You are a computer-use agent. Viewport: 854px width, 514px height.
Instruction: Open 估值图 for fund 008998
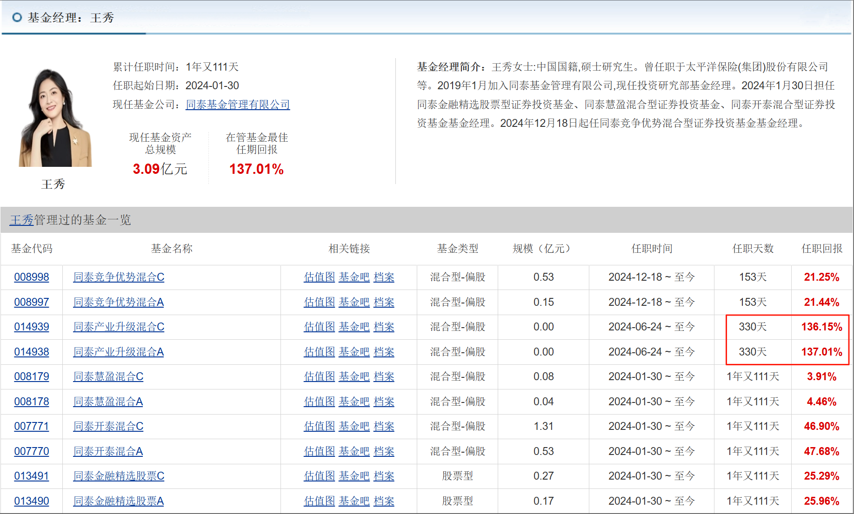(320, 277)
